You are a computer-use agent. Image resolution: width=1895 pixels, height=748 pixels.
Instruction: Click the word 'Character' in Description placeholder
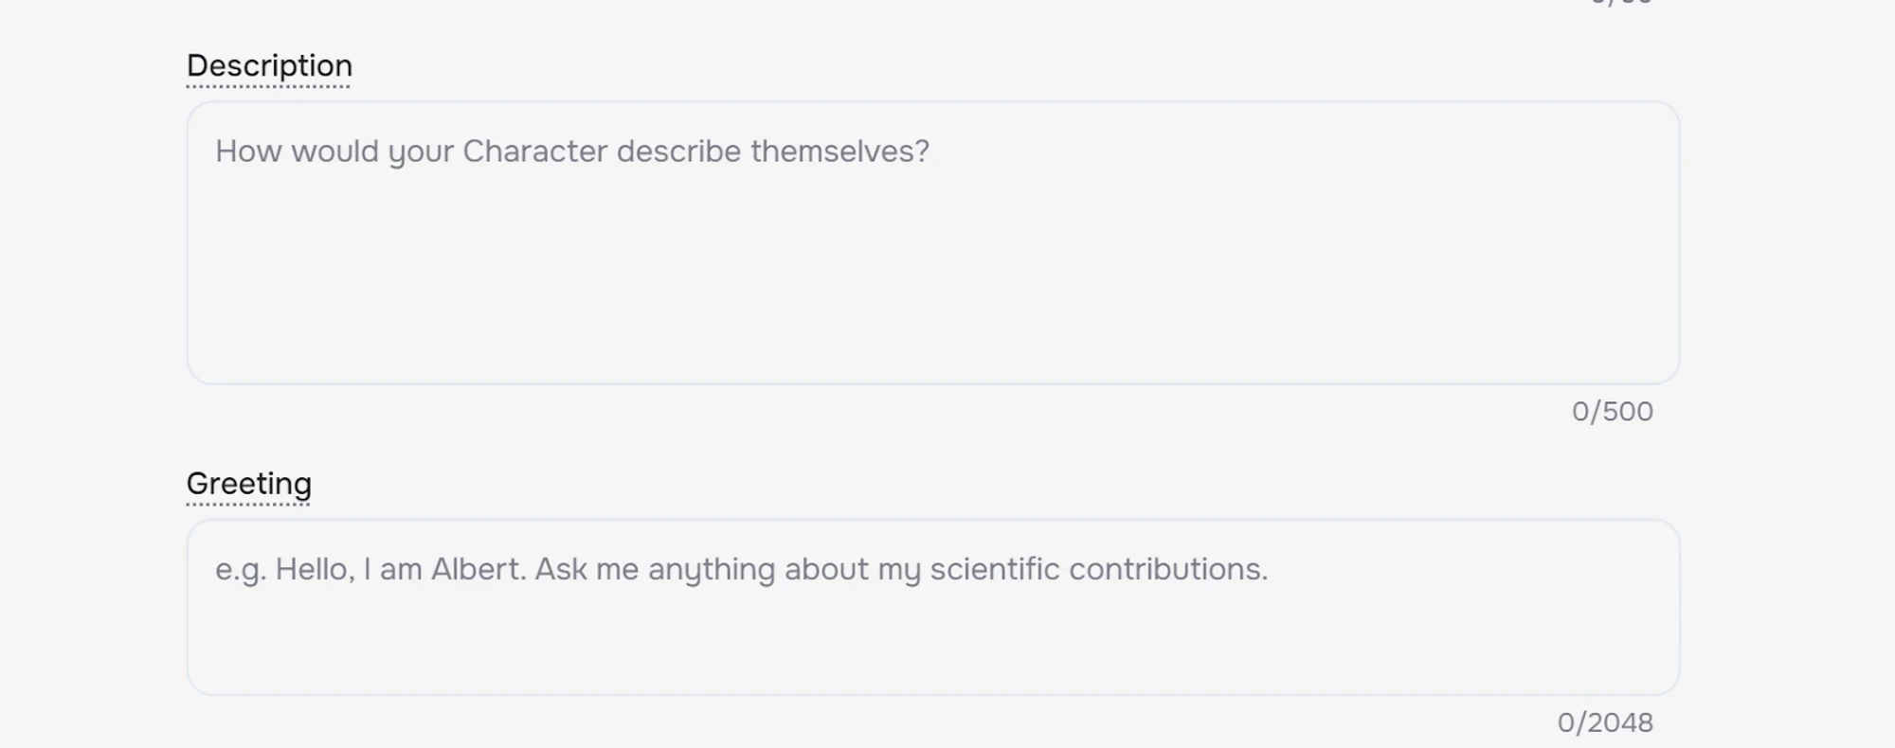(534, 151)
